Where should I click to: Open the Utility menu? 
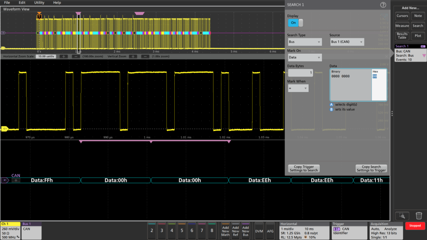[x=39, y=3]
